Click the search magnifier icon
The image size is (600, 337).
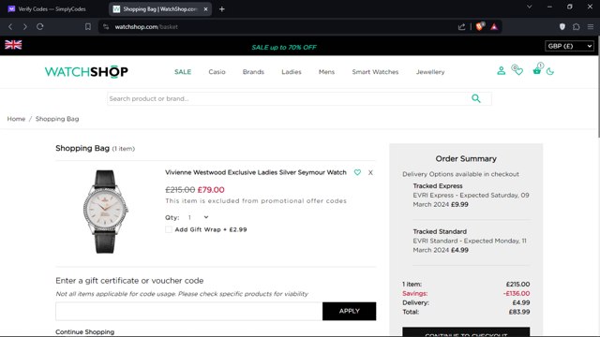[476, 98]
